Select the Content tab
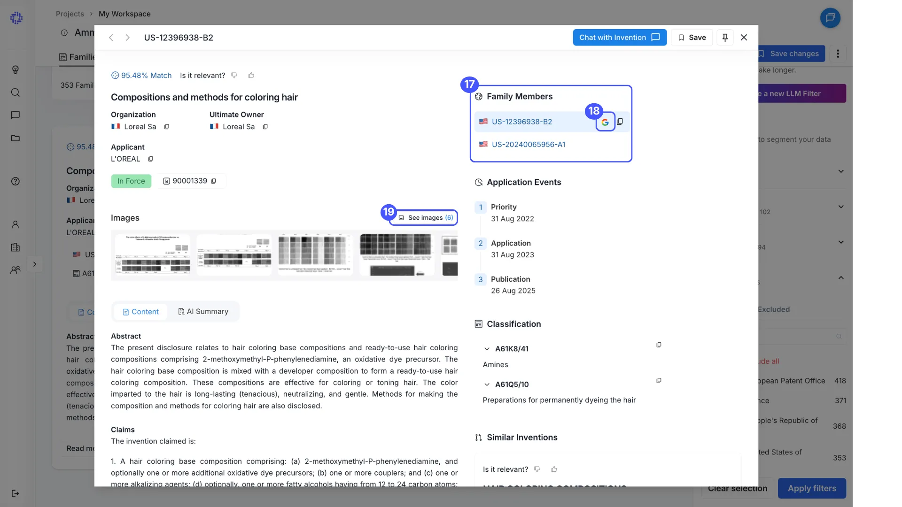This screenshot has height=507, width=902. (140, 312)
